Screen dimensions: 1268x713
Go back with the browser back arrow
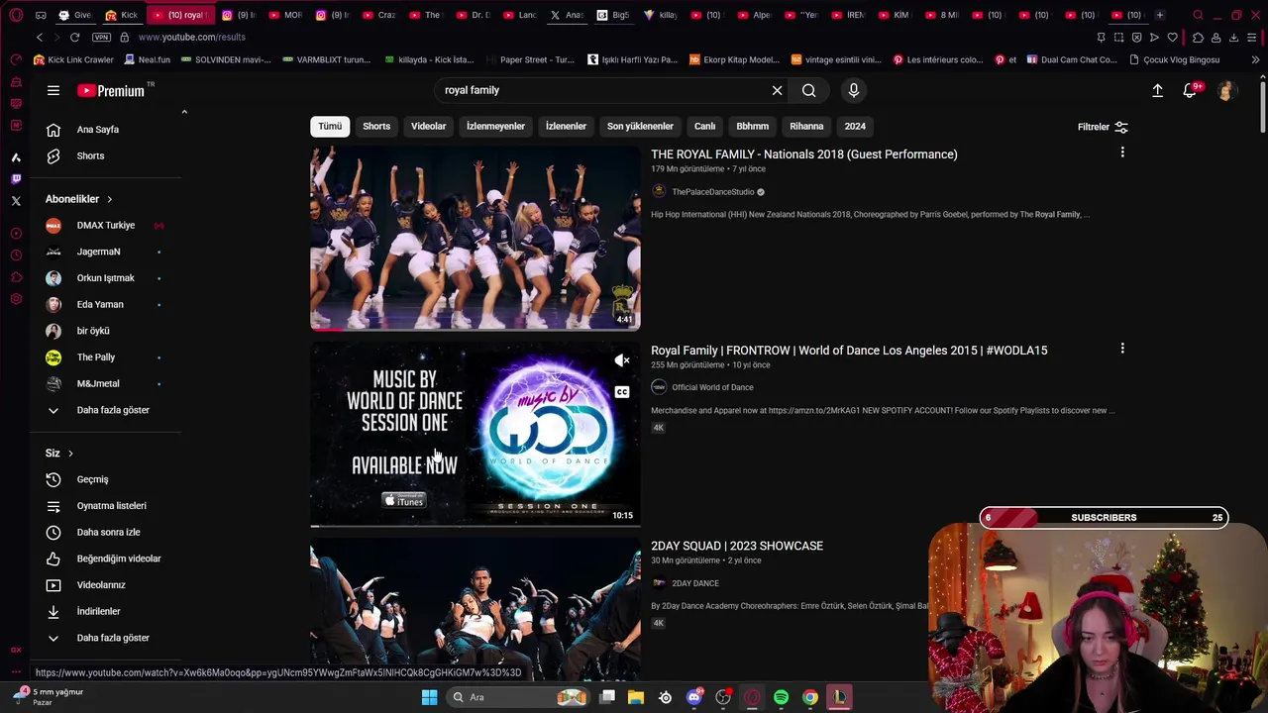(x=40, y=37)
